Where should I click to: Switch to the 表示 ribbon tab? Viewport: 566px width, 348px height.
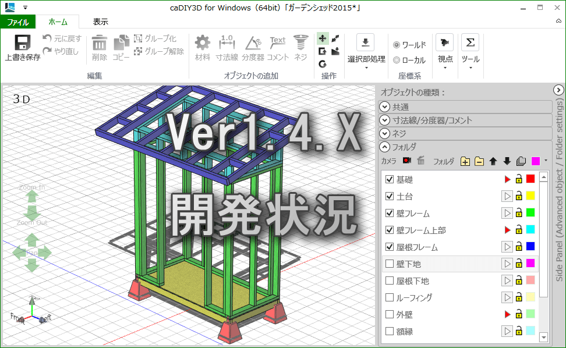click(100, 22)
